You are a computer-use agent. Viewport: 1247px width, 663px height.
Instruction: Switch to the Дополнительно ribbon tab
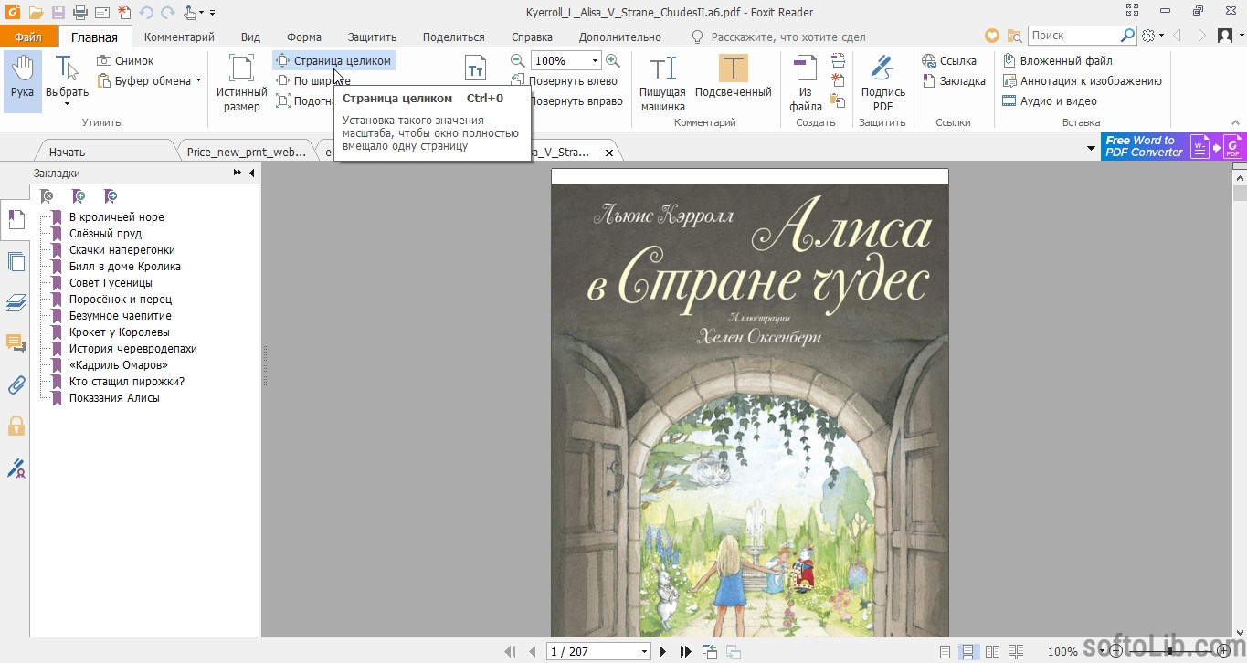point(620,37)
